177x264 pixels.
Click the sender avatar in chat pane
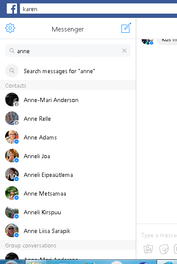tap(147, 41)
